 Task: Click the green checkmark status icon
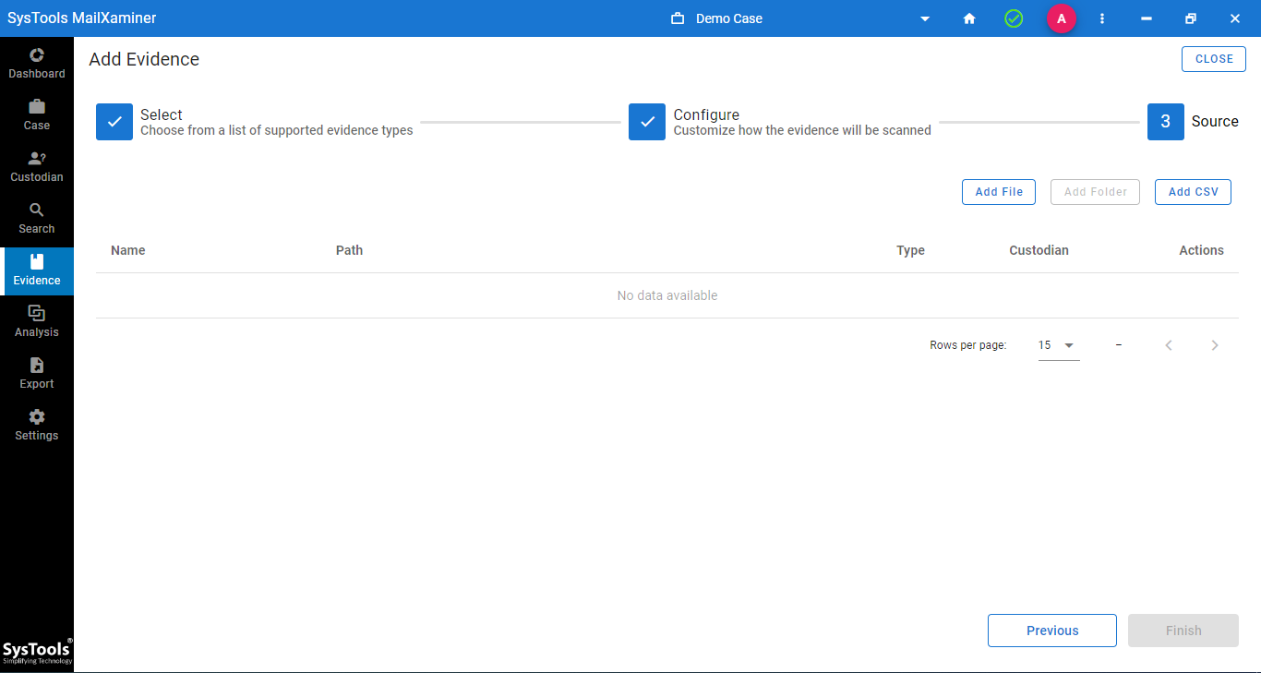pos(1014,18)
